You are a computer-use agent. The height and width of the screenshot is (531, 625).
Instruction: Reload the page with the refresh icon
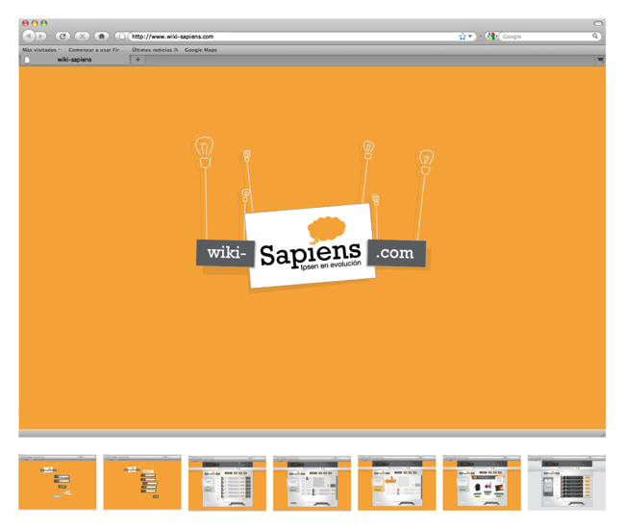pos(62,37)
